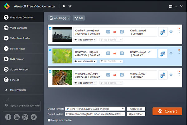Open the Output format MP3 dropdown
The image size is (187, 125).
pos(95,109)
